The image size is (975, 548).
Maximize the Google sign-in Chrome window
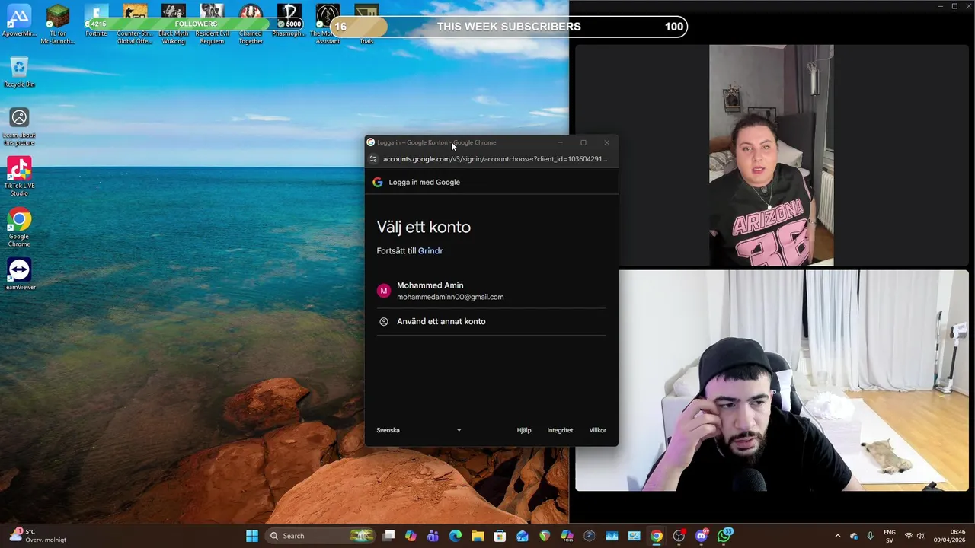tap(583, 142)
